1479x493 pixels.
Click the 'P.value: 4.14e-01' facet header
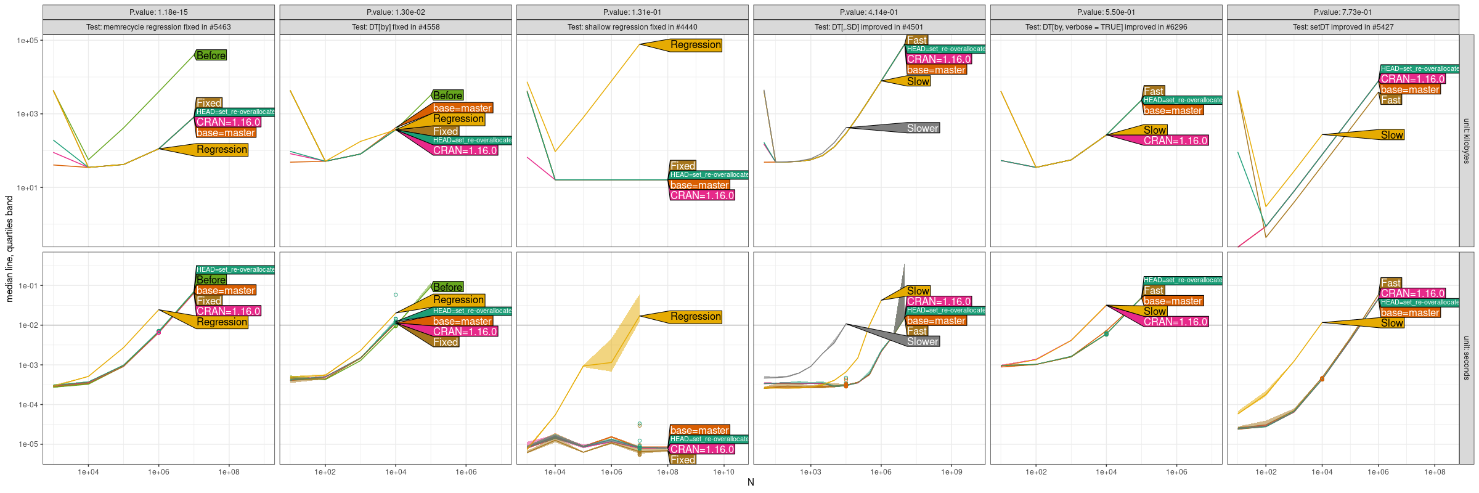pos(869,12)
